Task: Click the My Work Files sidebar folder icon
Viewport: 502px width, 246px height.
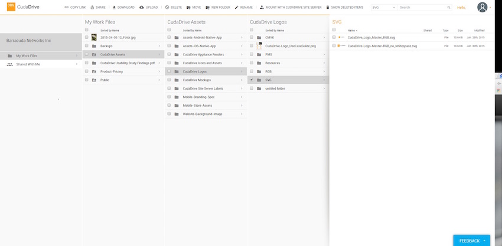Action: click(x=9, y=55)
